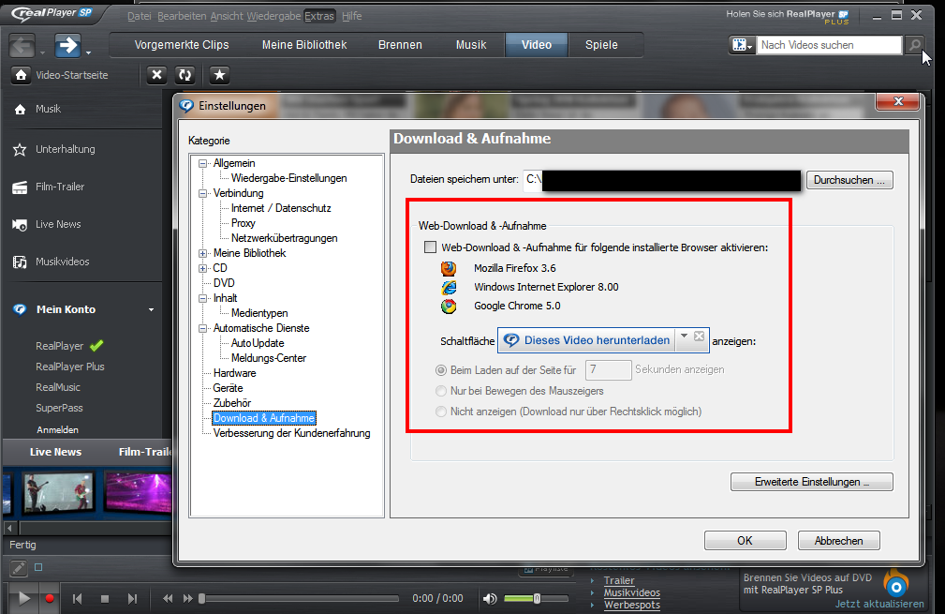This screenshot has height=614, width=945.
Task: Click the RealPlayer account link
Action: tap(59, 346)
